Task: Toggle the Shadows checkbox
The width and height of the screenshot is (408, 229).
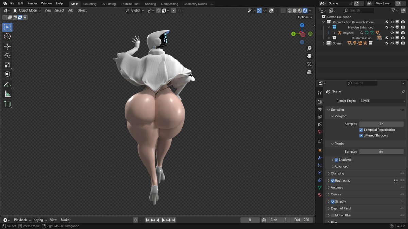Action: click(336, 160)
